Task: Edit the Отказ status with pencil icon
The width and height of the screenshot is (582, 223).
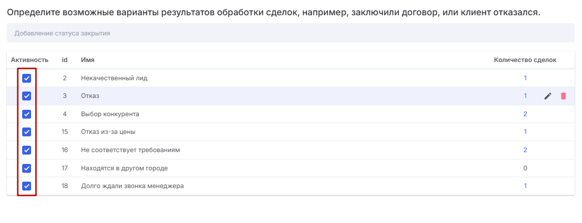Action: click(548, 96)
